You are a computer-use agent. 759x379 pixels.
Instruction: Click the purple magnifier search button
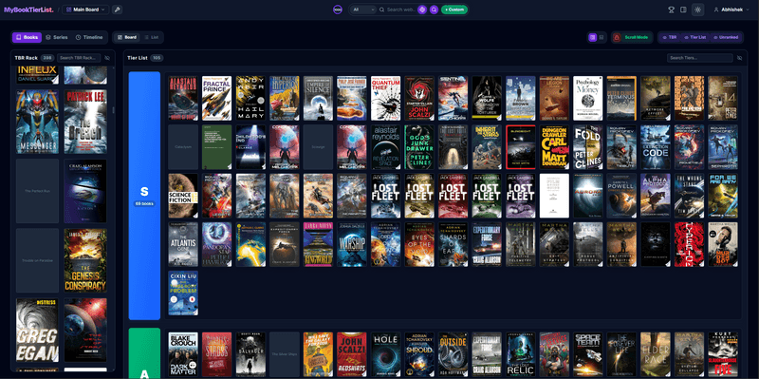[x=434, y=9]
